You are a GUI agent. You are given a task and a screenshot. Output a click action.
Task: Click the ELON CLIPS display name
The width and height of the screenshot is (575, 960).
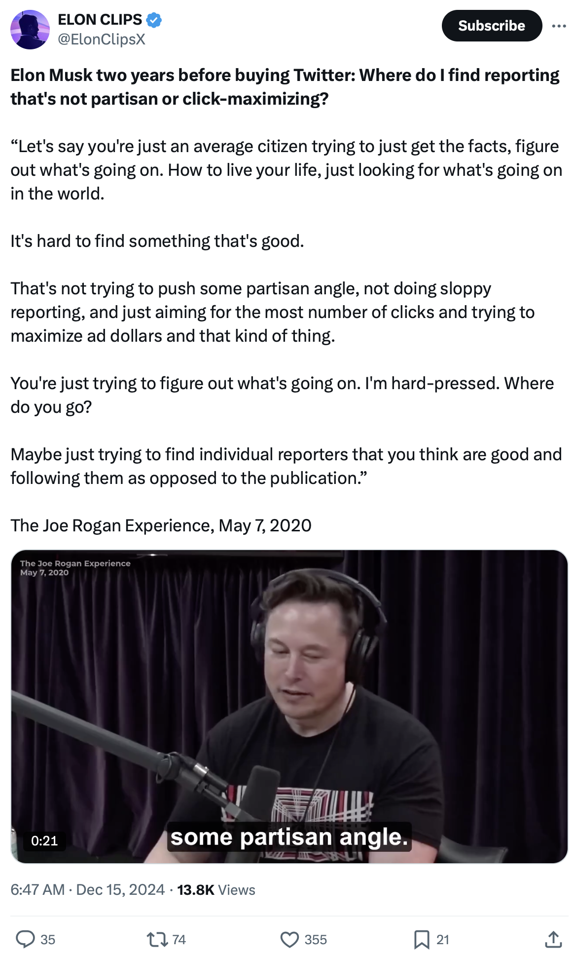(100, 20)
